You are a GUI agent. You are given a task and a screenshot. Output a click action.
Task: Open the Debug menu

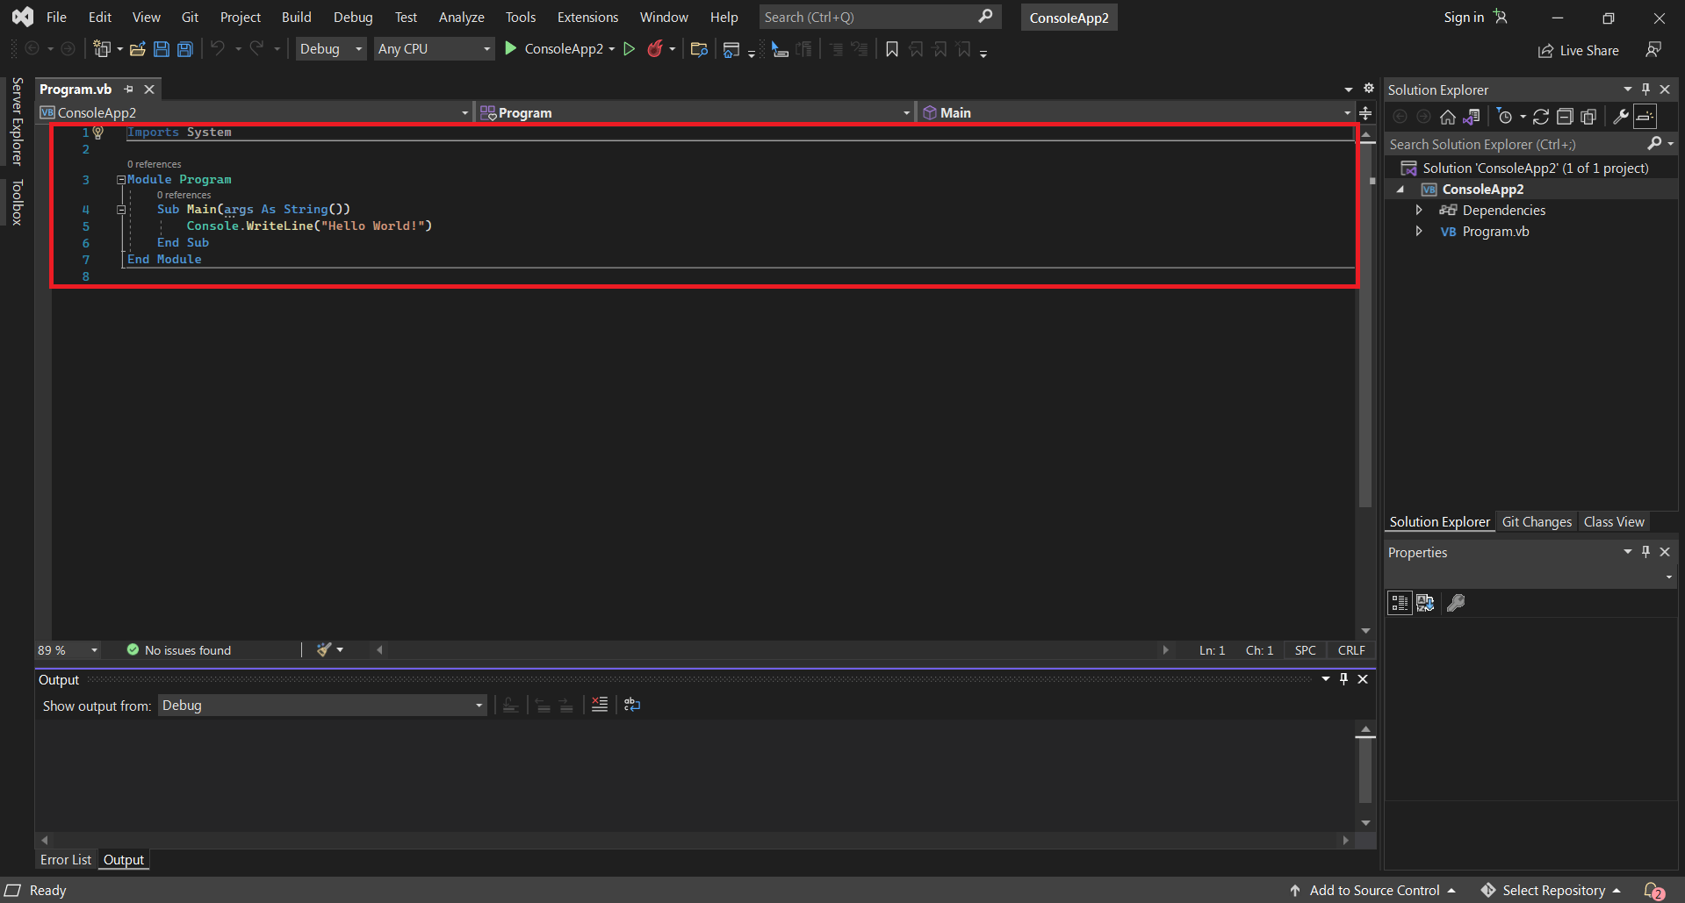point(352,17)
